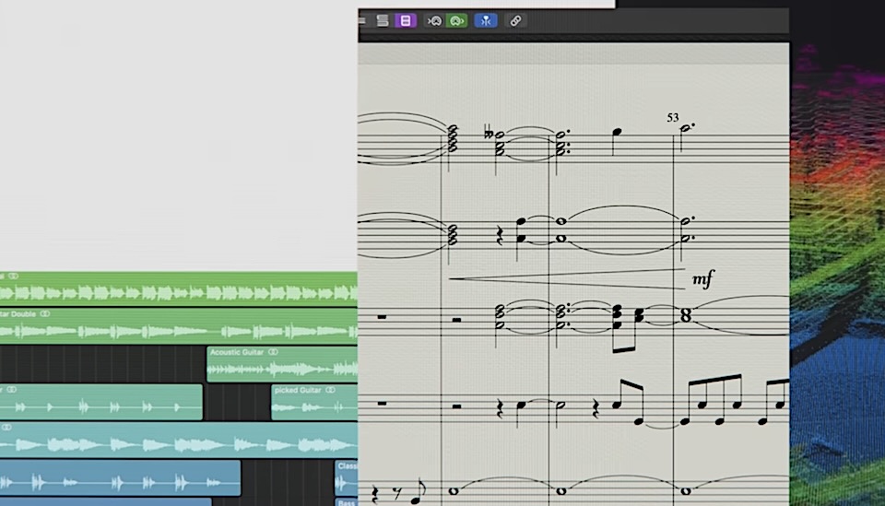Click loop icon on Guitar Double region

(45, 313)
